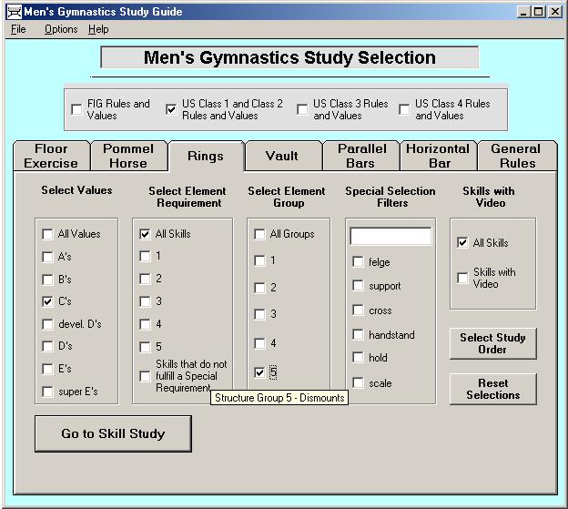Enable FIG Rules and Values checkbox
Screen dimensions: 568x509
click(76, 109)
